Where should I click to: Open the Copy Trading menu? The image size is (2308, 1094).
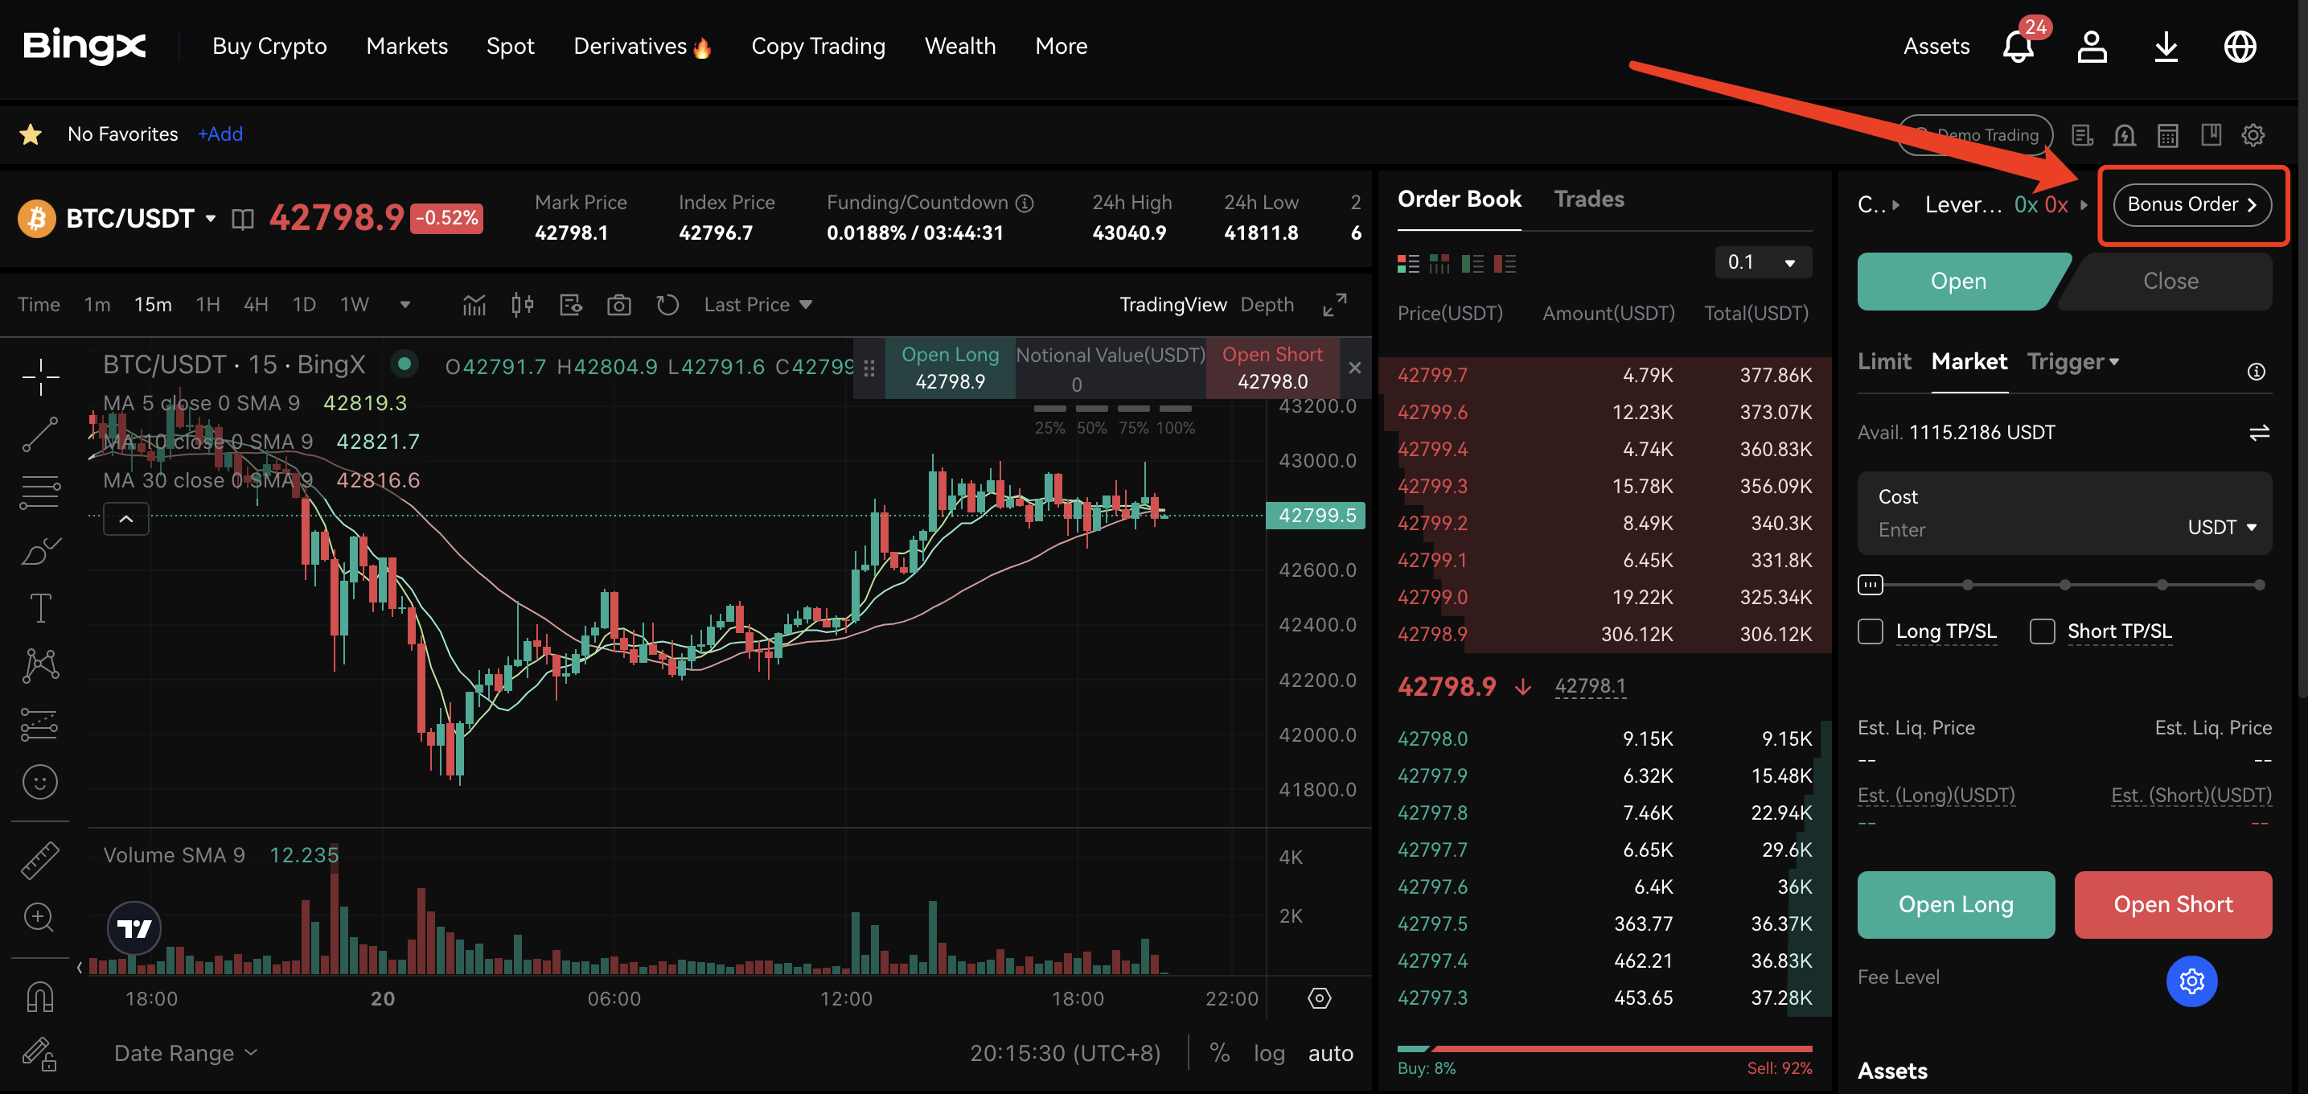pos(817,47)
